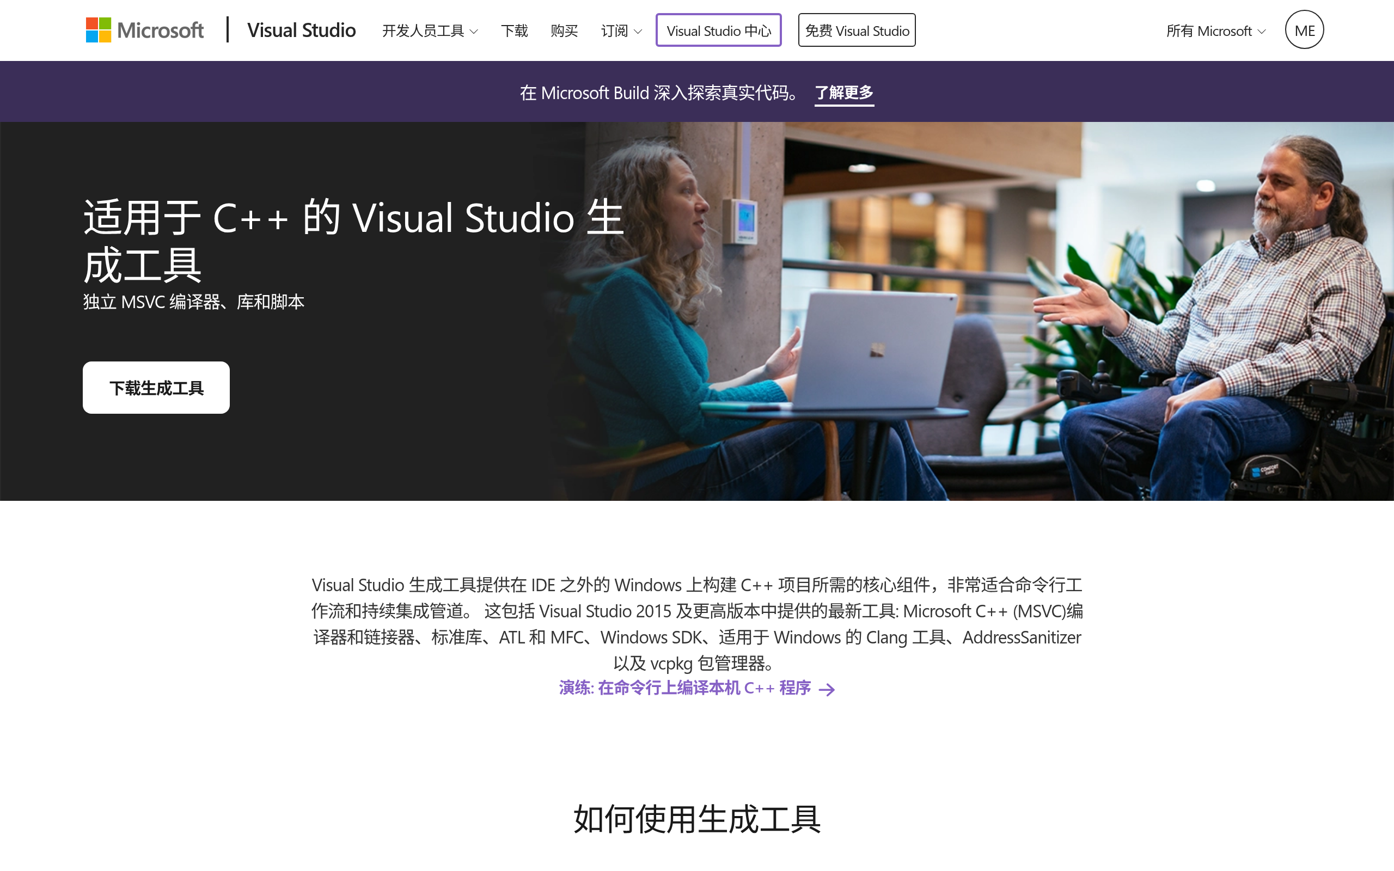Open the 下载 menu item
1394x871 pixels.
coord(514,30)
